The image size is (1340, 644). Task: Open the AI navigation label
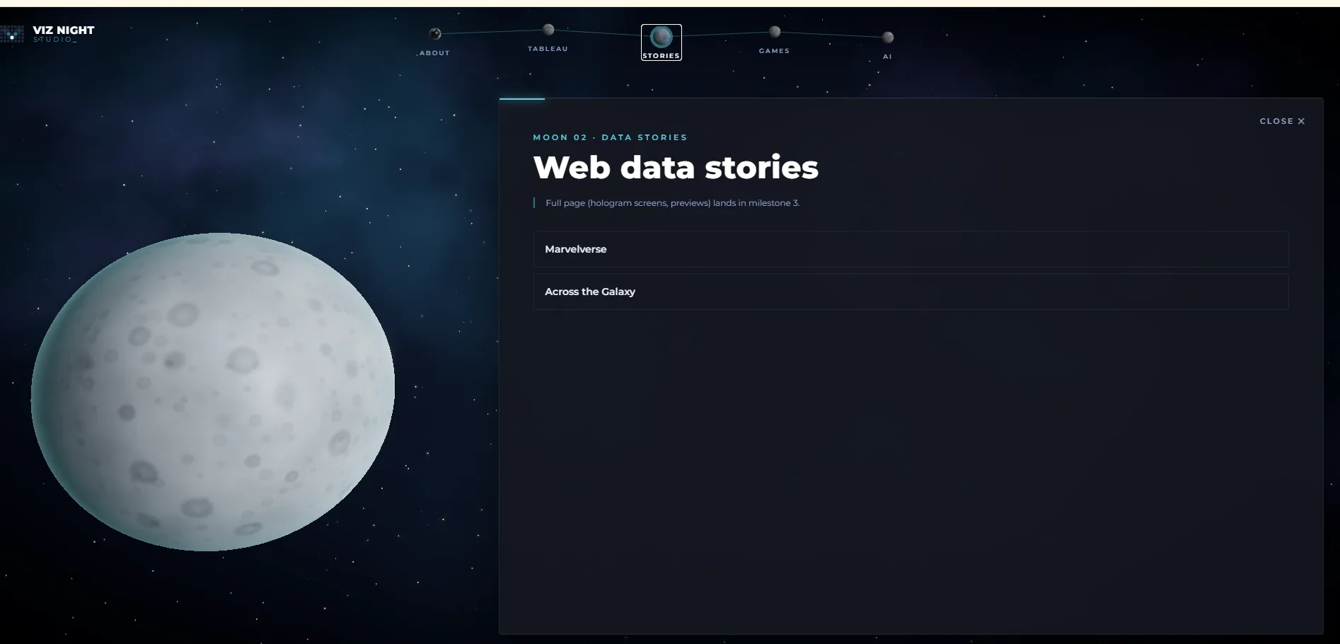[x=887, y=57]
